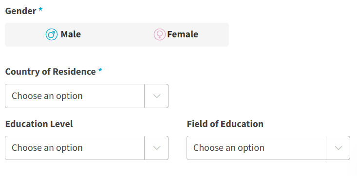Click the Country of Residence label
This screenshot has height=176, width=357.
51,72
